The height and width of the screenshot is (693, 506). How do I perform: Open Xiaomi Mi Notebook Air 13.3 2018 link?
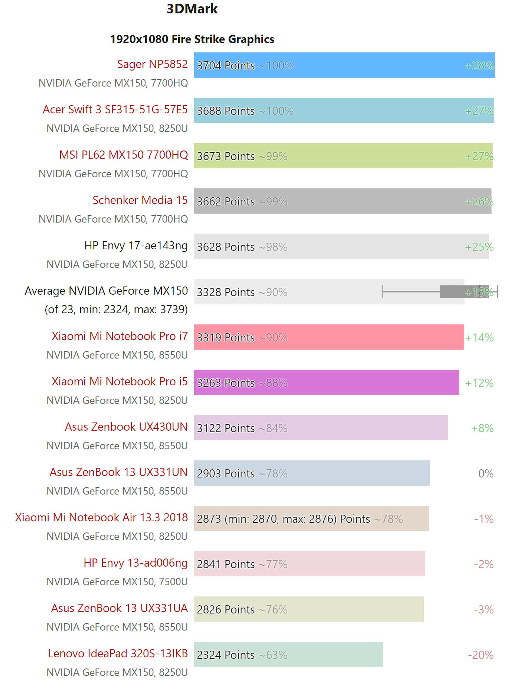click(x=101, y=518)
